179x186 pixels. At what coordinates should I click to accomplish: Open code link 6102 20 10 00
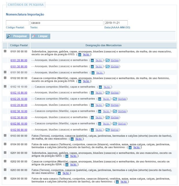pyautogui.click(x=19, y=99)
